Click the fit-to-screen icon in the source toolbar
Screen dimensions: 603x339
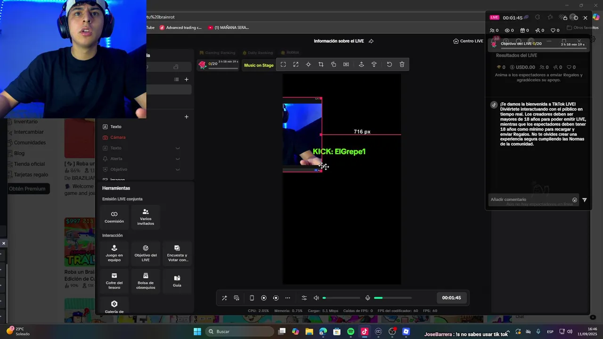(283, 65)
